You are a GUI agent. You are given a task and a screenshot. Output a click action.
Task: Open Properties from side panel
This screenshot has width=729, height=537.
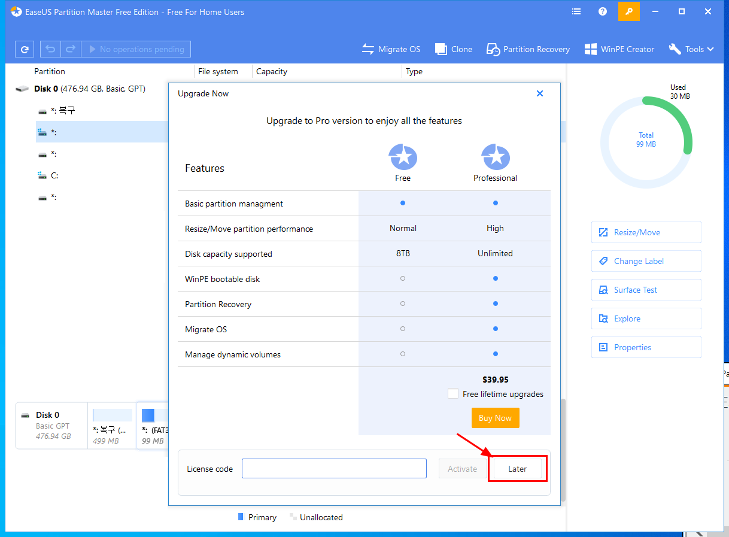646,347
